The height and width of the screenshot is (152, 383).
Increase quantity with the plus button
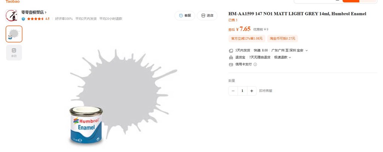click(x=252, y=91)
